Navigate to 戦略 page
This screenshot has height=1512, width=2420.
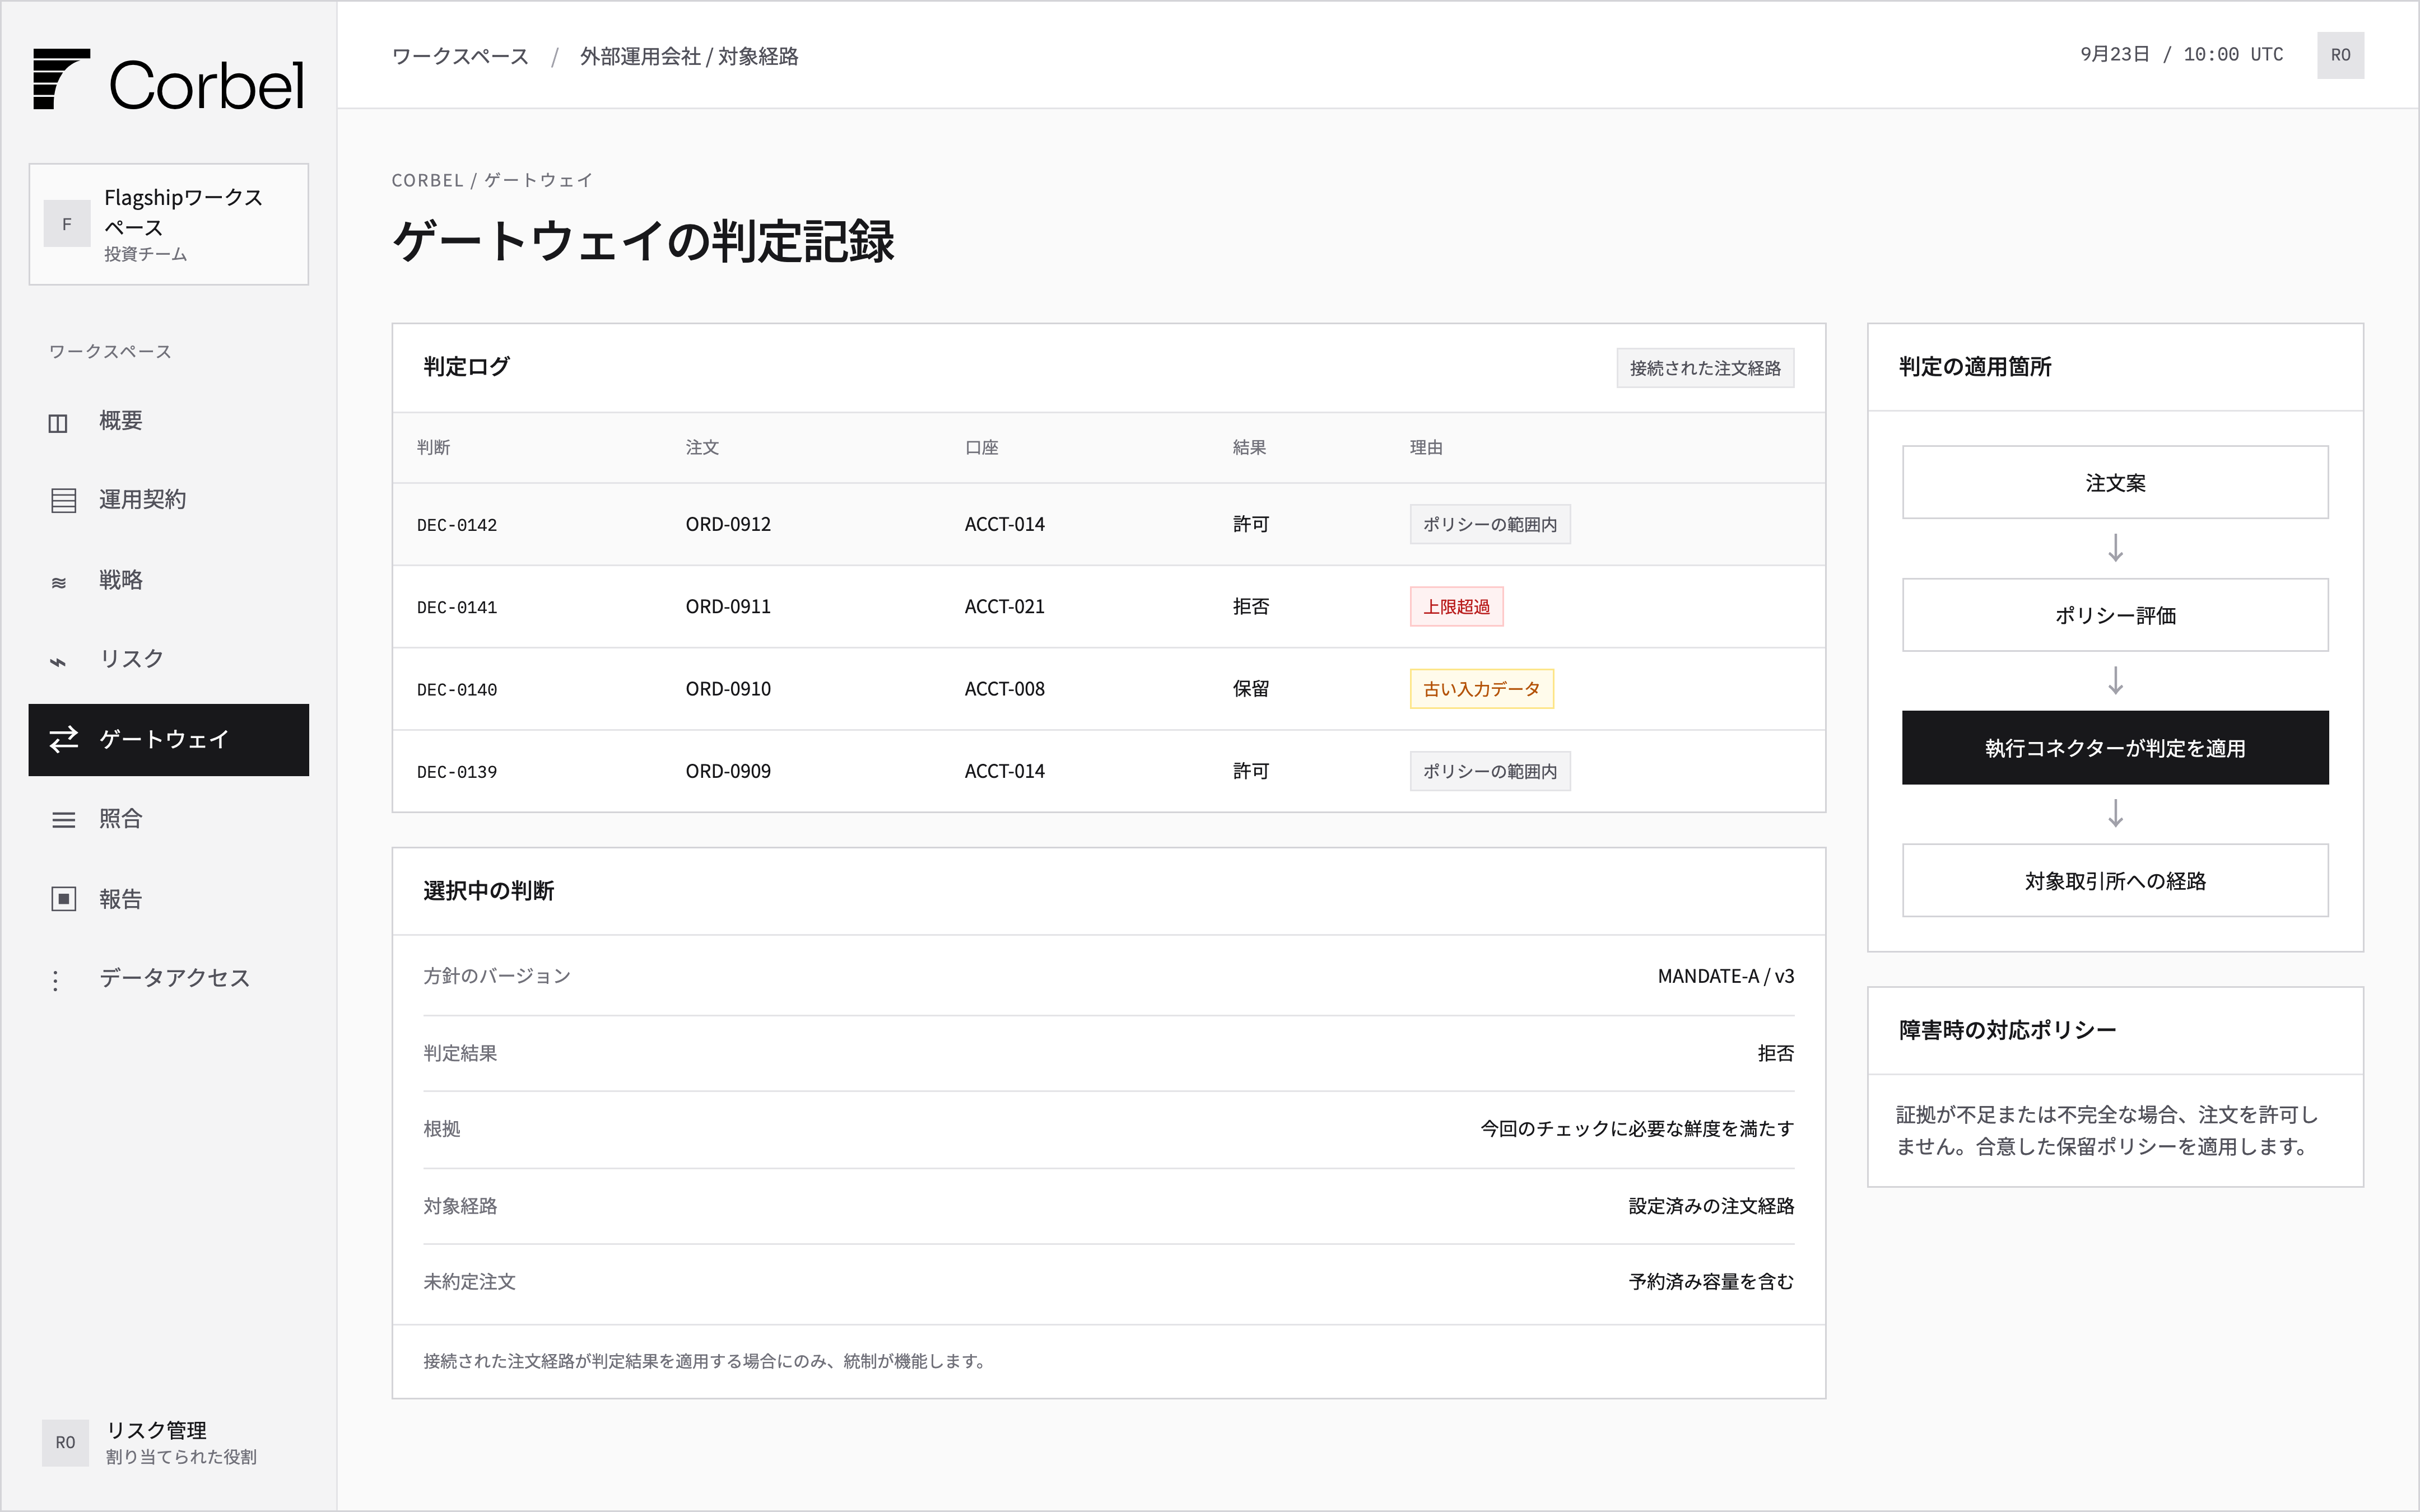(x=168, y=580)
